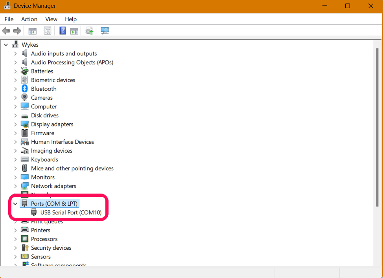Open the View menu

point(51,19)
